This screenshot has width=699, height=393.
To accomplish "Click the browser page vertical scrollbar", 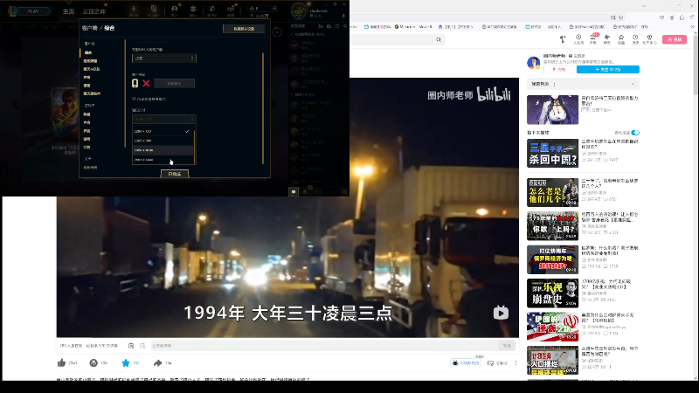I will coord(696,63).
